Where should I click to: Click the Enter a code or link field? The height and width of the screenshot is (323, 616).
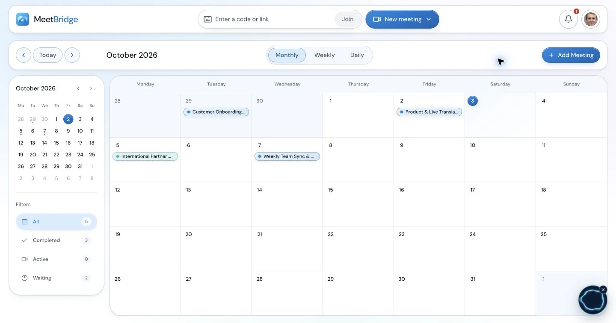click(273, 19)
